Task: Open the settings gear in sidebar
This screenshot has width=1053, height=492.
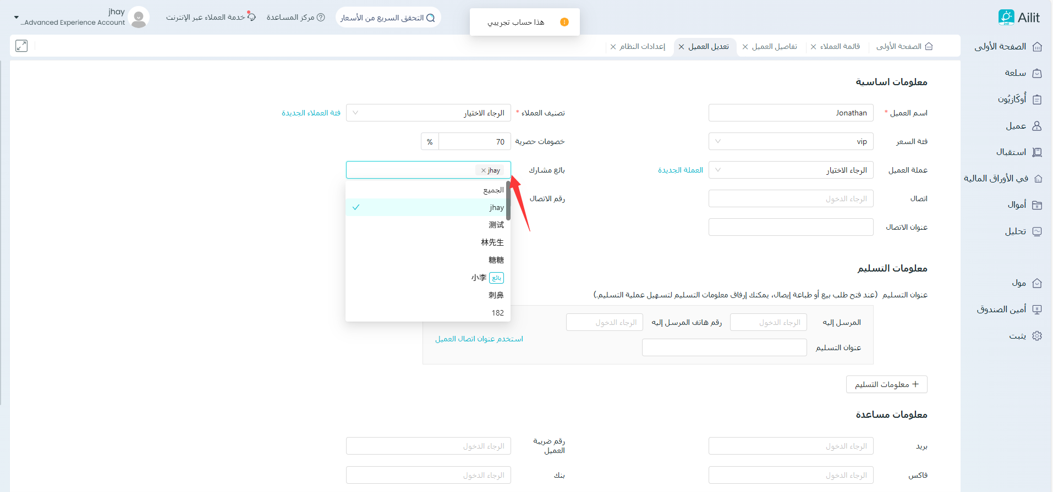Action: click(x=1037, y=336)
